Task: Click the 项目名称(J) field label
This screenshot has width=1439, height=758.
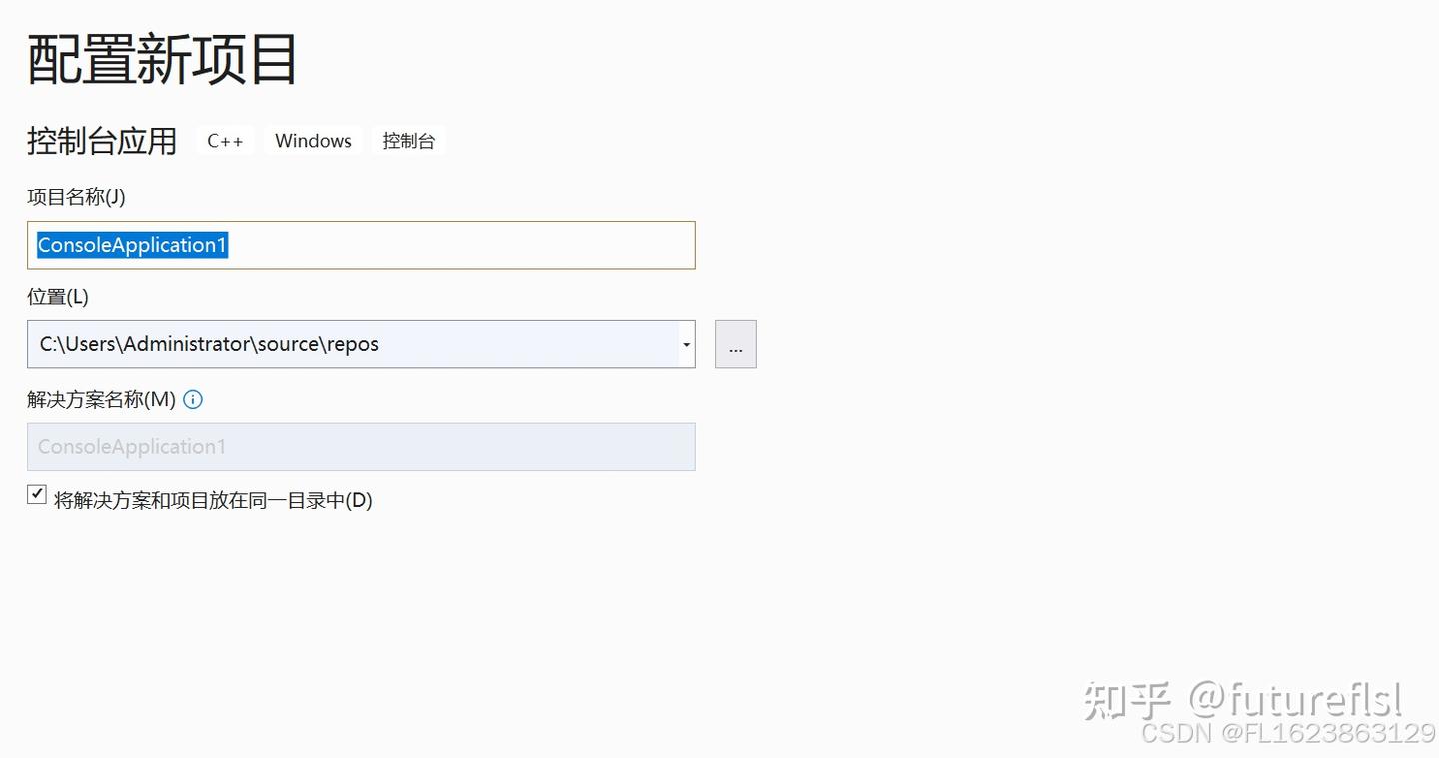Action: coord(76,197)
